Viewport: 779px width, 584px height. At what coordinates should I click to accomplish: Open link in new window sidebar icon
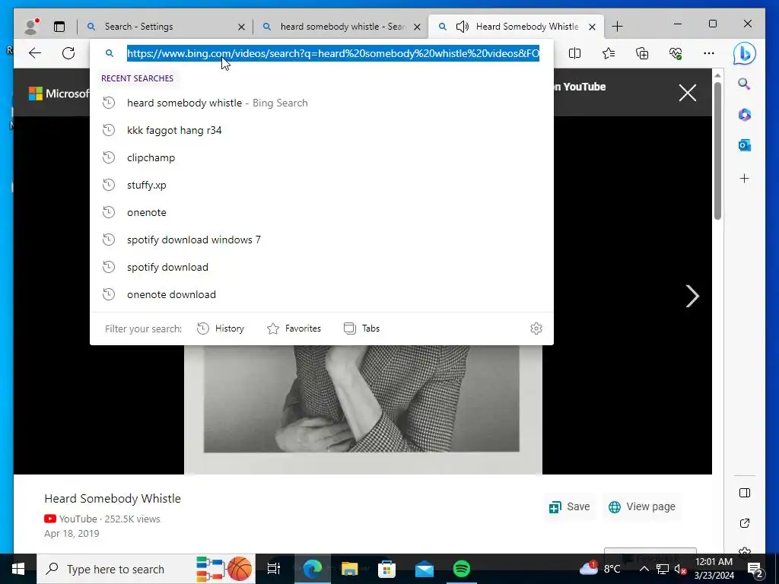[744, 523]
